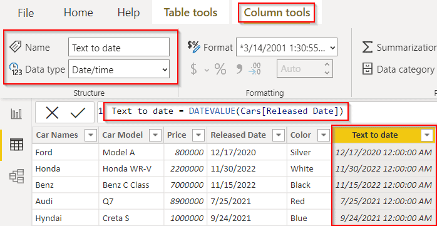Click the Name tag icon
The image size is (437, 226).
[15, 46]
